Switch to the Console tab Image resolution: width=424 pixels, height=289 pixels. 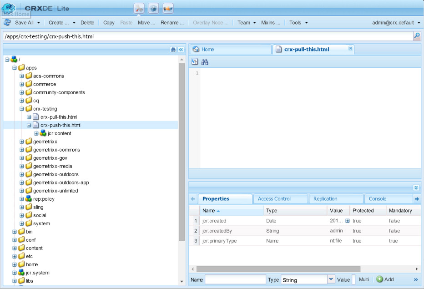pos(389,198)
